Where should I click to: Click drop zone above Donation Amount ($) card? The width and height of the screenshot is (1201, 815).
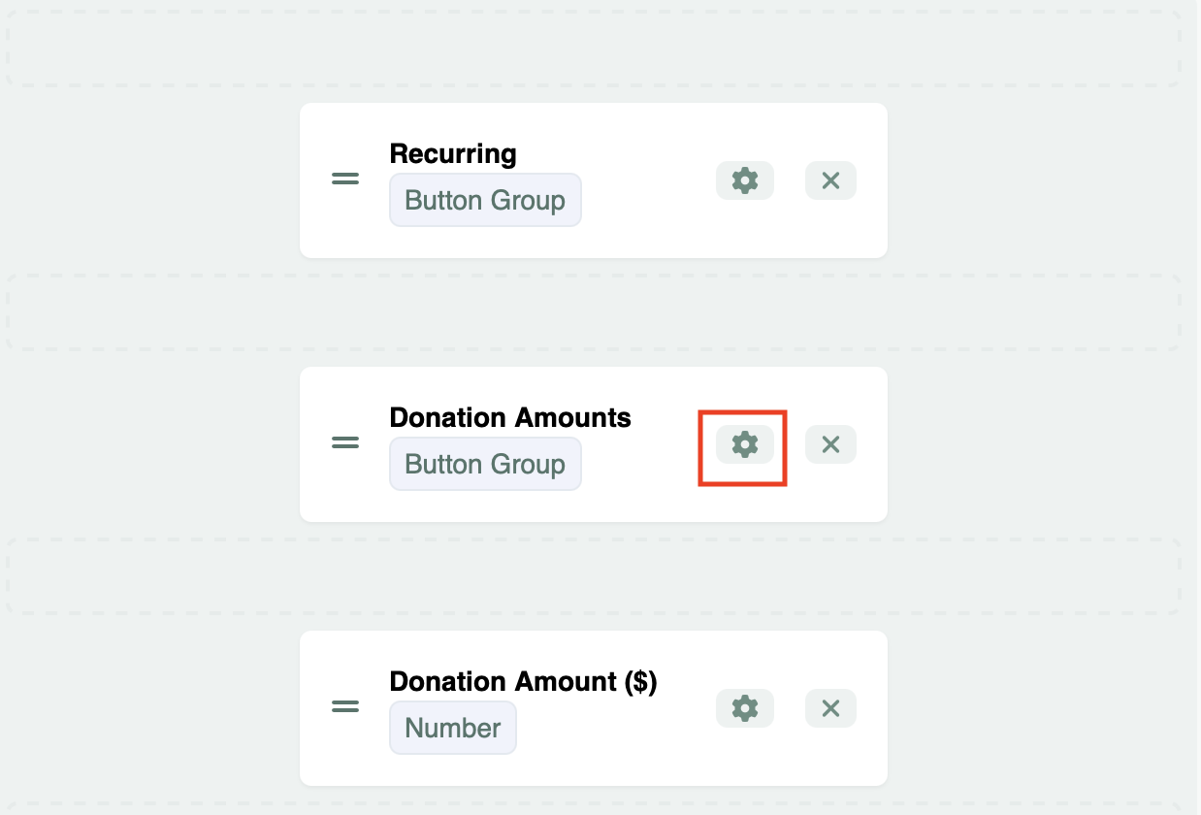tap(594, 576)
